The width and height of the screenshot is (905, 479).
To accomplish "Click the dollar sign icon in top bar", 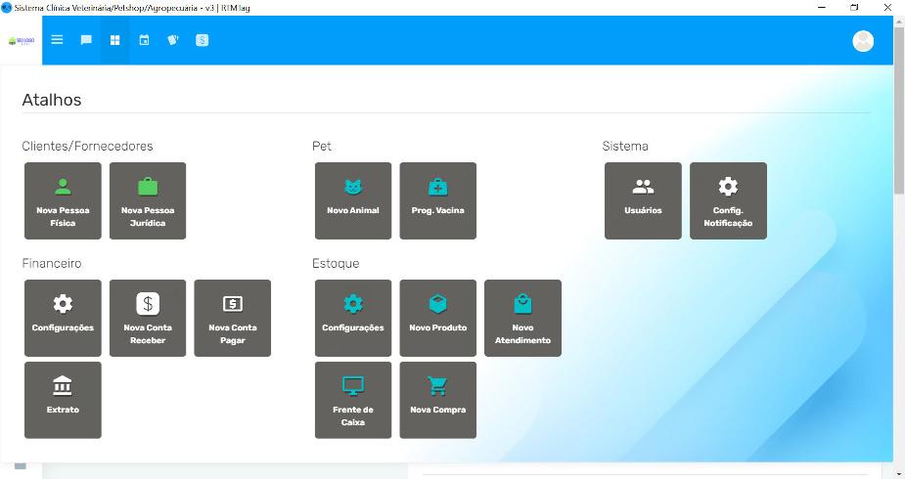I will (x=202, y=40).
